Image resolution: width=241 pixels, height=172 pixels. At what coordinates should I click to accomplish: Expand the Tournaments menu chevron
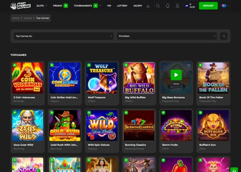(101, 6)
